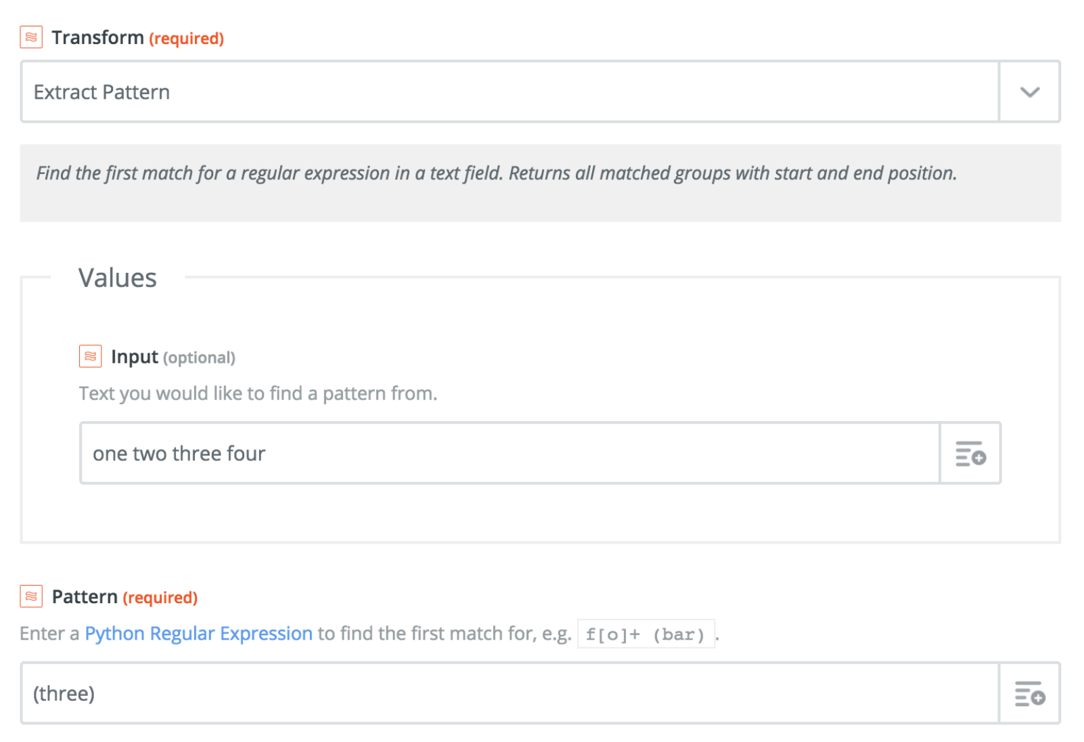This screenshot has height=742, width=1084.
Task: Click the Input field label
Action: tap(134, 357)
